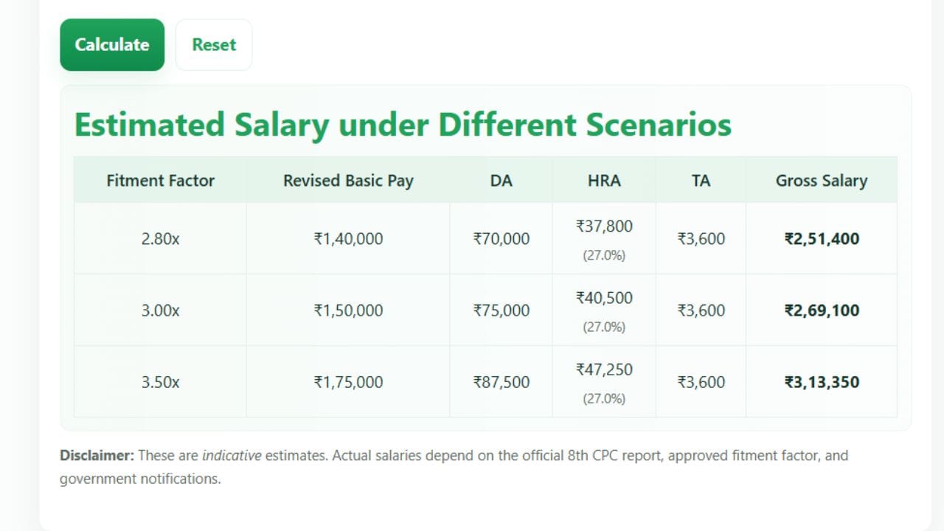This screenshot has width=944, height=531.
Task: Click the Estimated Salary under Different Scenarios heading
Action: (403, 125)
